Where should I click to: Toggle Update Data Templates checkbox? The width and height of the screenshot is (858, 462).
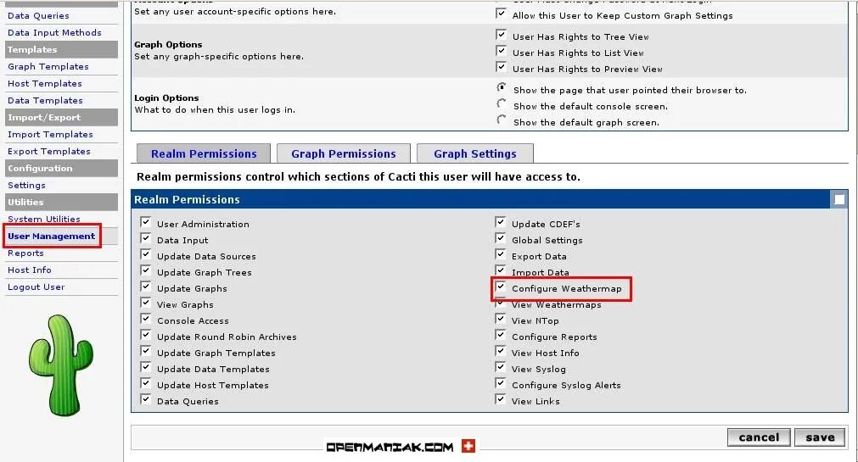pos(146,367)
